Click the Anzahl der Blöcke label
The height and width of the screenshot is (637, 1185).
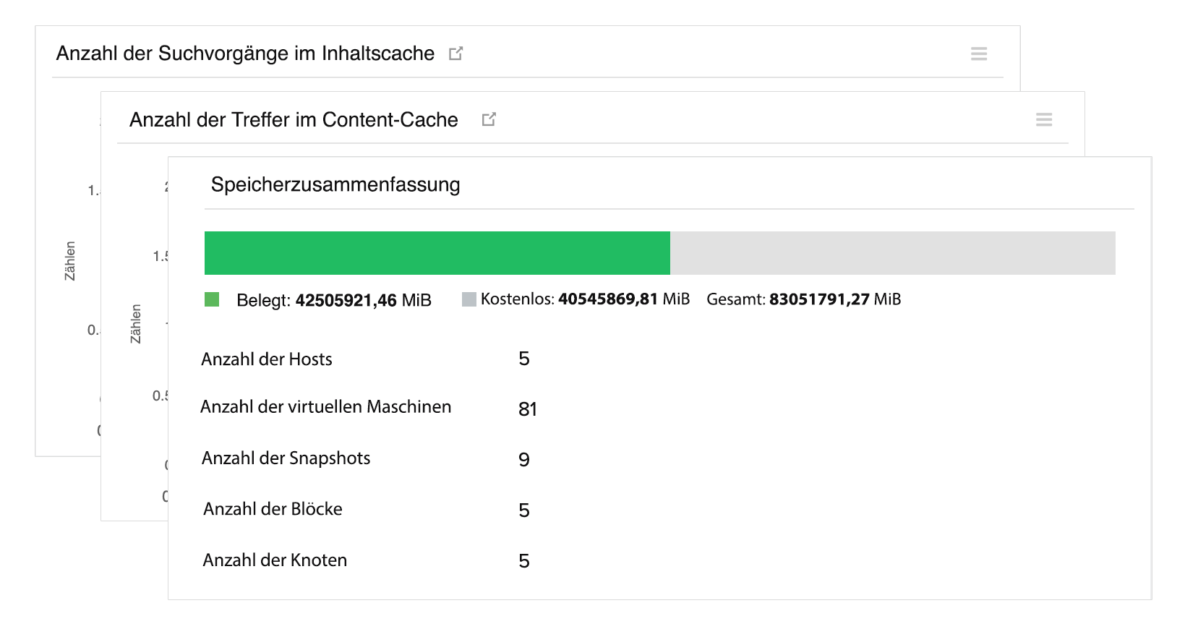(x=273, y=509)
